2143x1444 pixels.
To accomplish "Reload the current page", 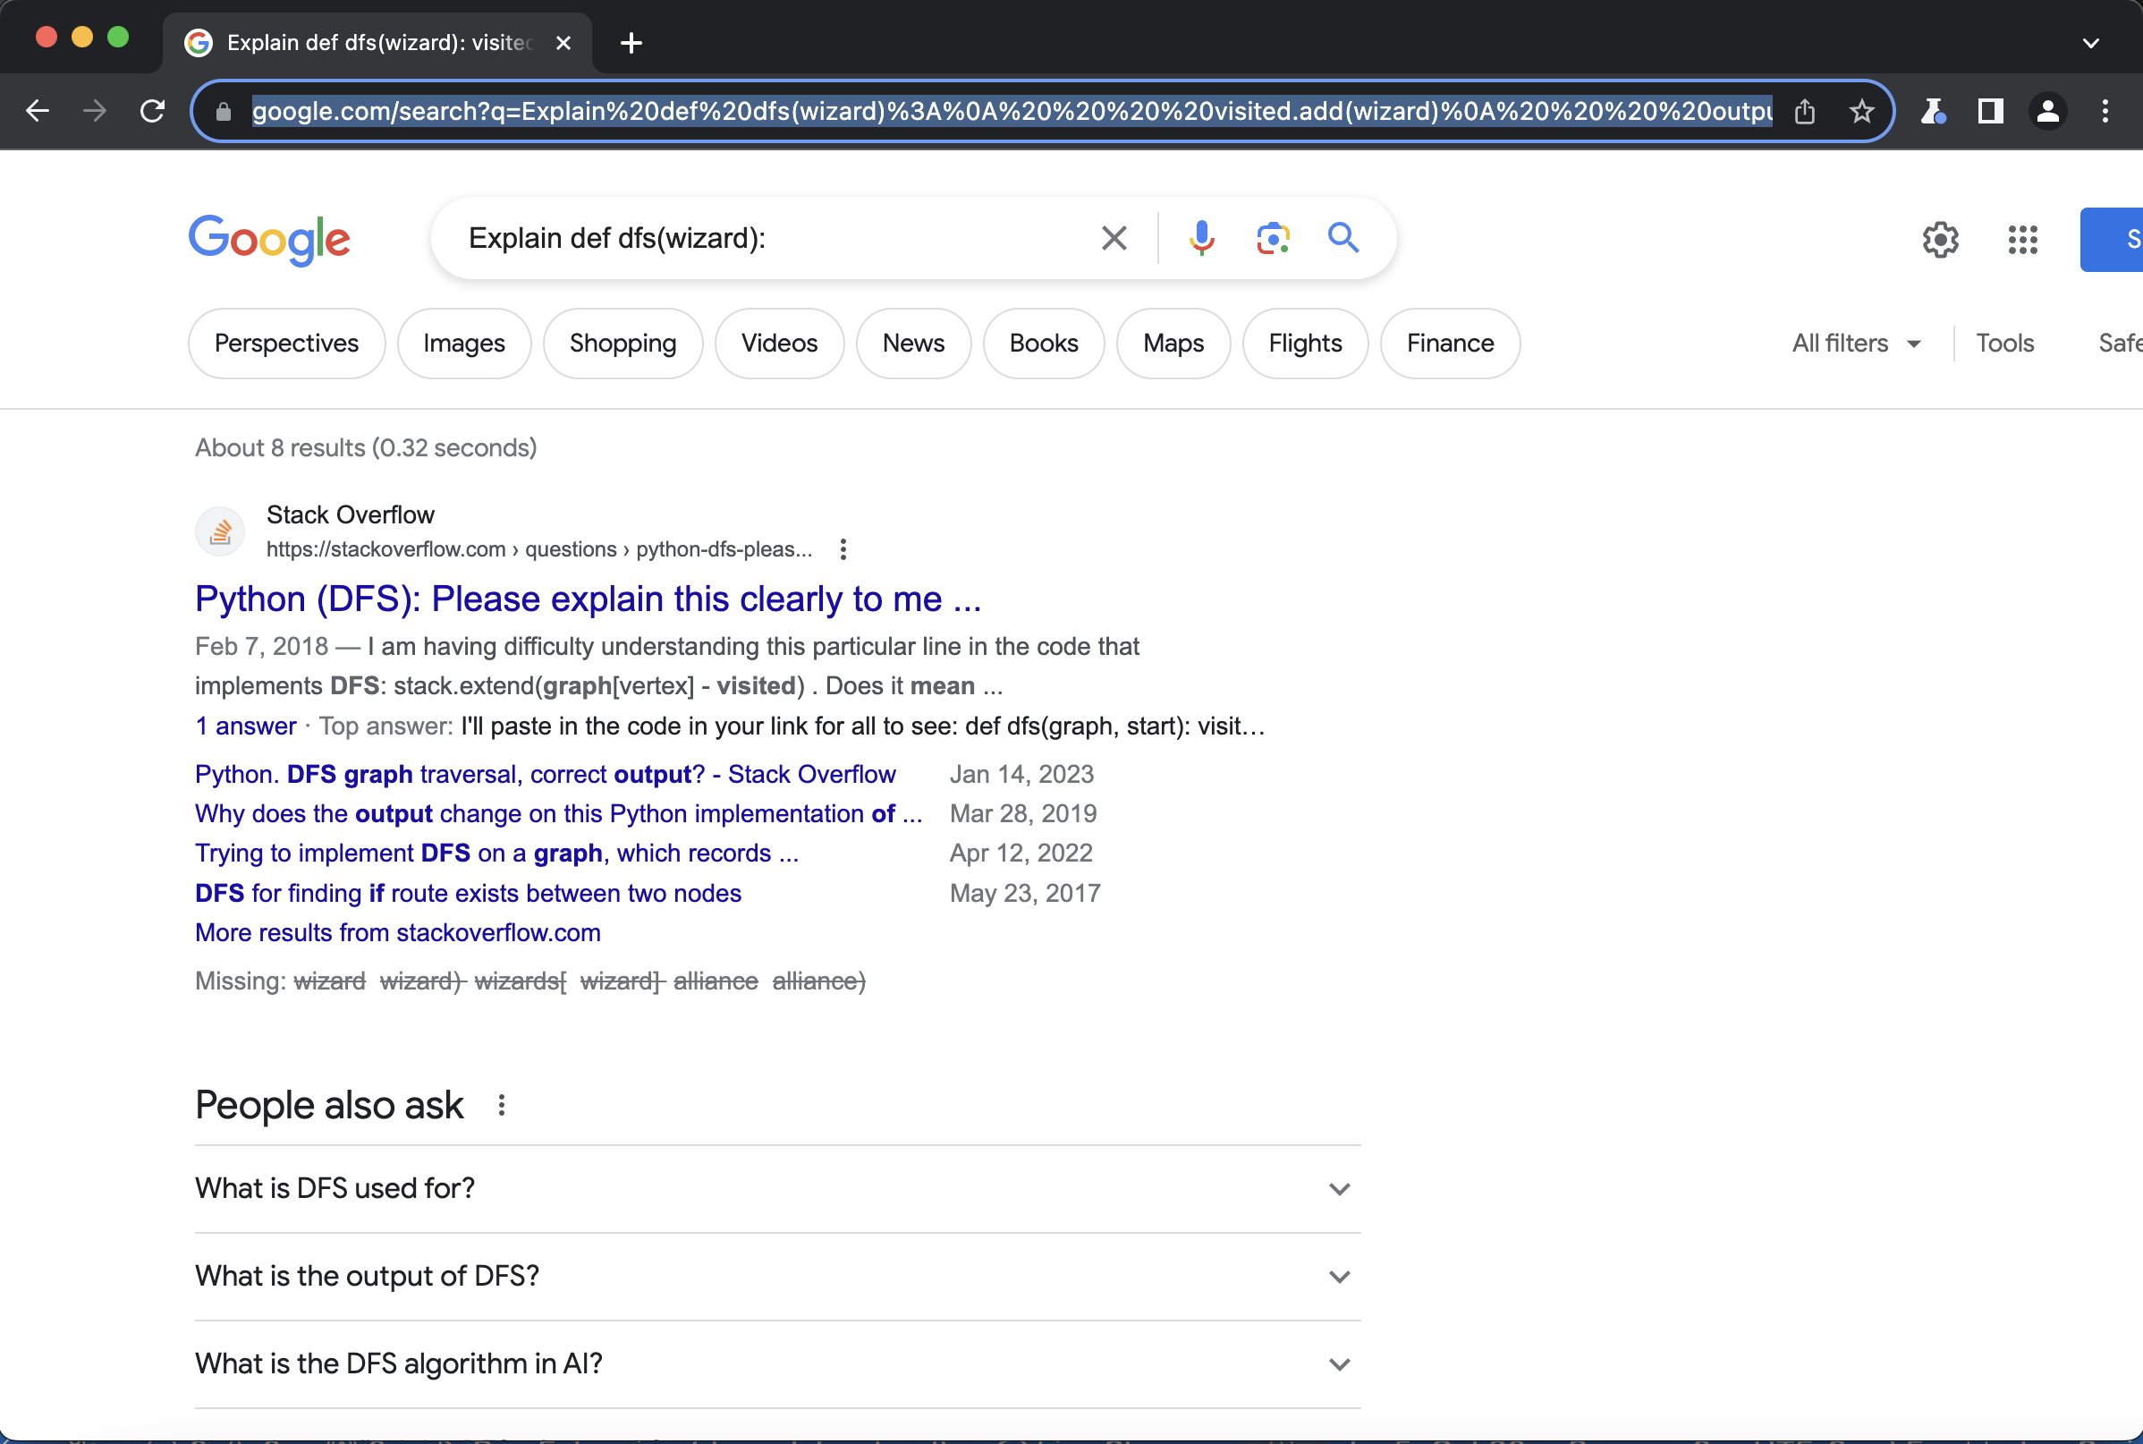I will coord(153,112).
